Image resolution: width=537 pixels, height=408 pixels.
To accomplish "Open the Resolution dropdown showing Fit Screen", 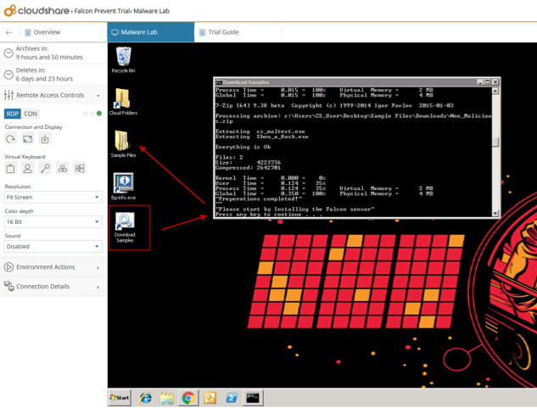I will pos(53,198).
